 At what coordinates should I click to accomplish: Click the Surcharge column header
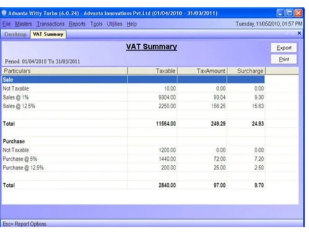tap(246, 71)
